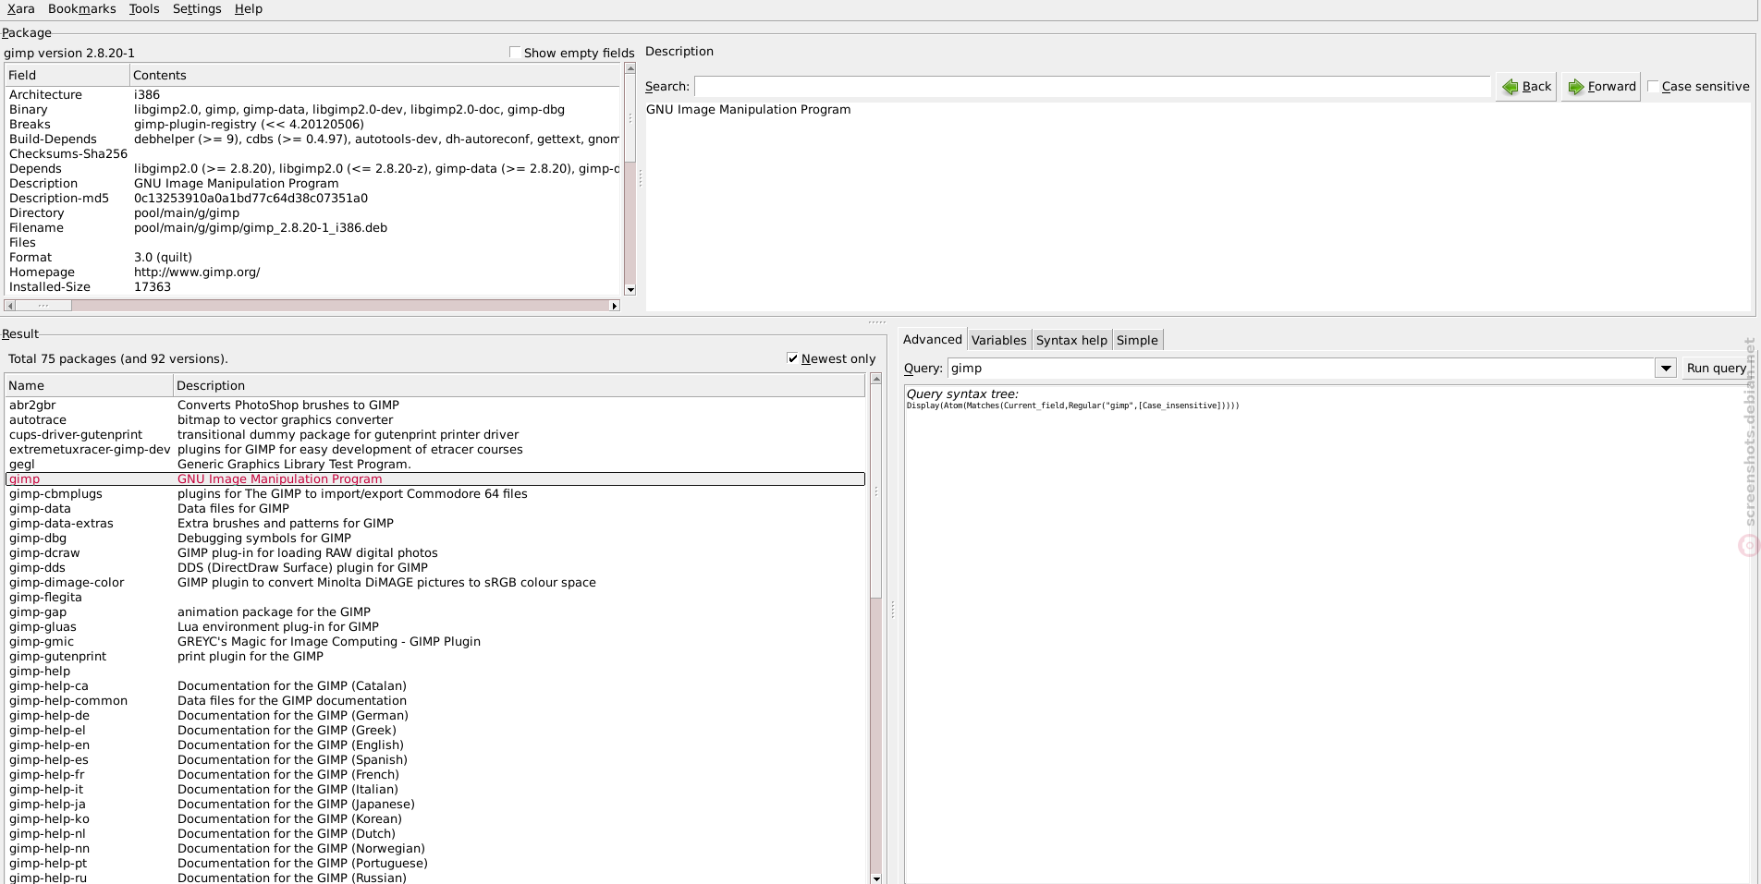Click the Filename field row

(x=312, y=228)
